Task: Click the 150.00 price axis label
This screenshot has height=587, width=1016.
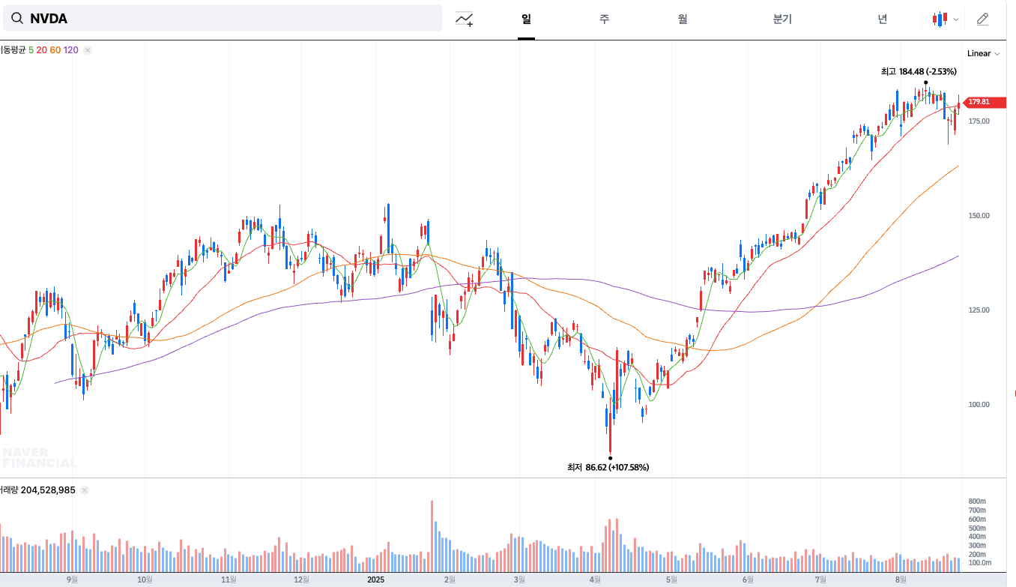Action: (x=979, y=216)
